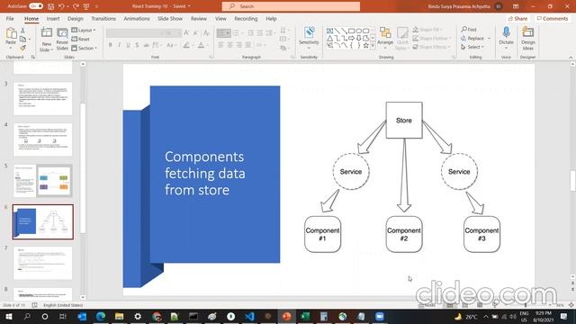576x324 pixels.
Task: Click the Undo arrow icon
Action: (x=61, y=6)
